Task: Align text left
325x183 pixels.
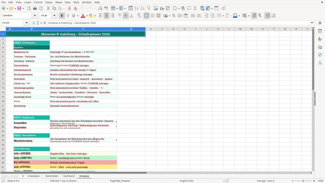Action: coord(101,16)
